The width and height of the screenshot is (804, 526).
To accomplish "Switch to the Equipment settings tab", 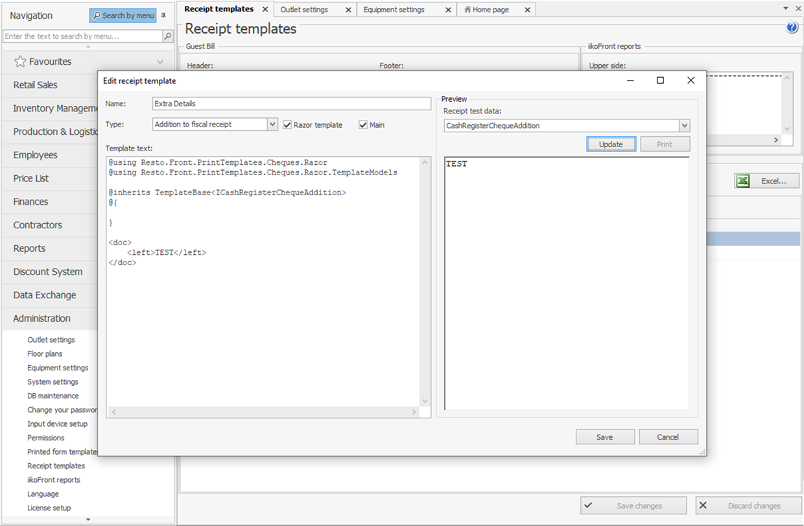I will (394, 10).
